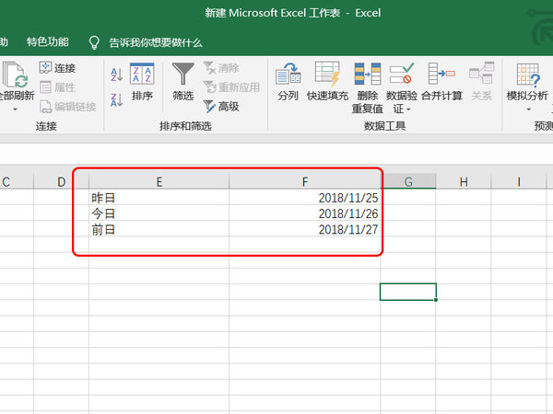Sort ascending with A-Z button

pyautogui.click(x=116, y=75)
